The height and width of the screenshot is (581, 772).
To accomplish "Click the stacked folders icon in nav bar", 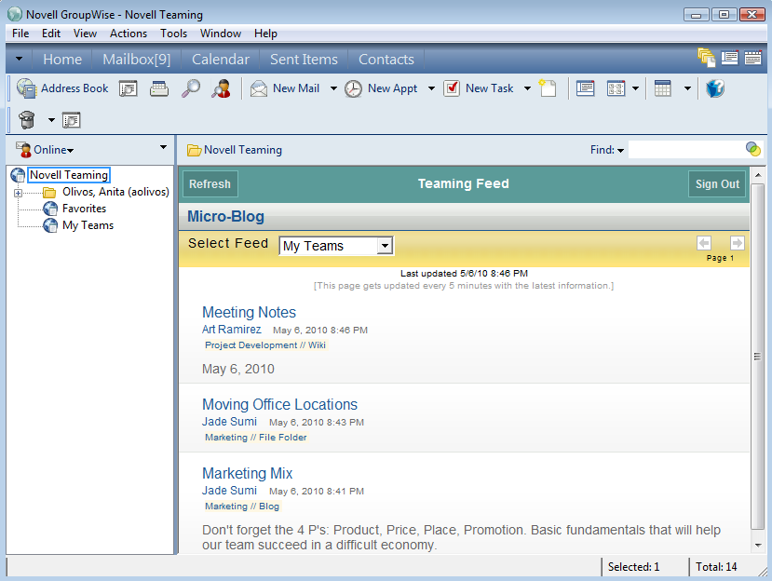I will click(707, 58).
